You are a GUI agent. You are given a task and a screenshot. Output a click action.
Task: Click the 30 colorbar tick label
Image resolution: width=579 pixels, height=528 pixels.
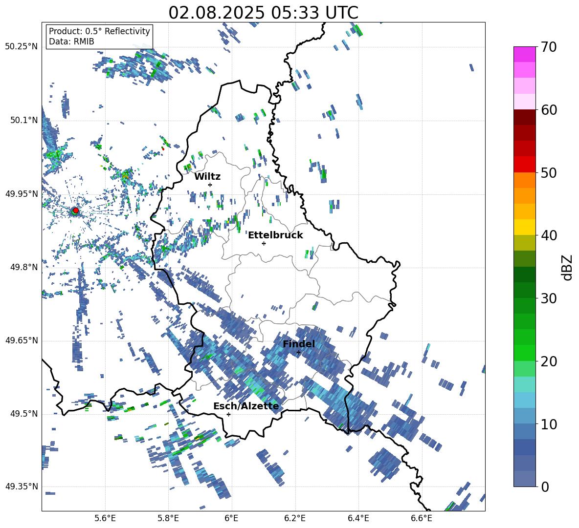point(548,298)
